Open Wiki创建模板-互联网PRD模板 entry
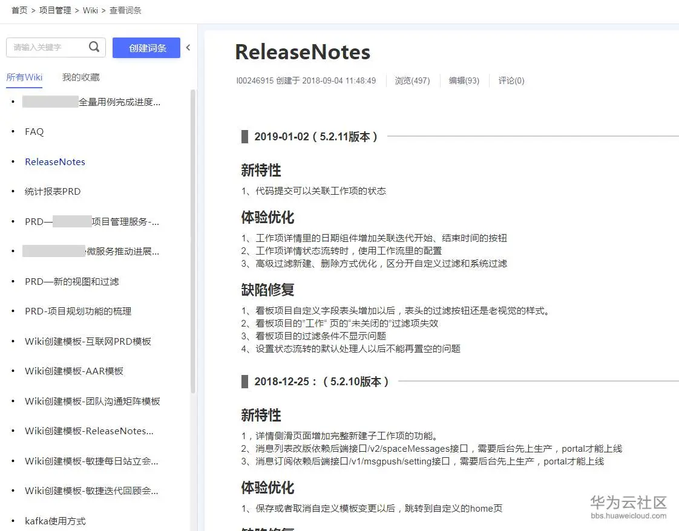679x531 pixels. click(88, 342)
